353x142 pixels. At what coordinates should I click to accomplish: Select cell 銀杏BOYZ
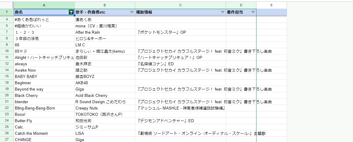pos(105,76)
